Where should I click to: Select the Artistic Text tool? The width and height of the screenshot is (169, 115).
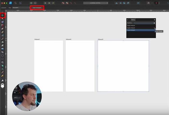pos(2,69)
